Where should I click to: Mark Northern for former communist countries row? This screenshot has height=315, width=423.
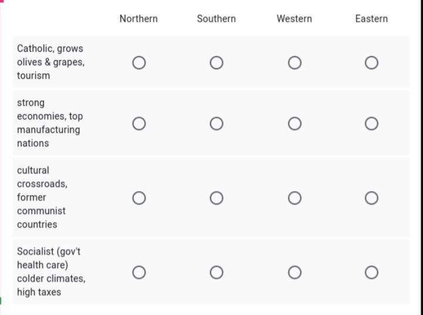pos(138,198)
